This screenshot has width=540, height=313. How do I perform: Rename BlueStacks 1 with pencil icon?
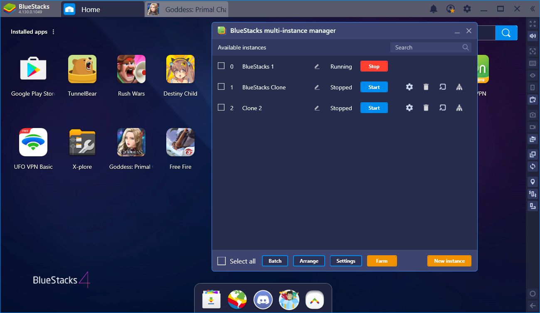(317, 67)
